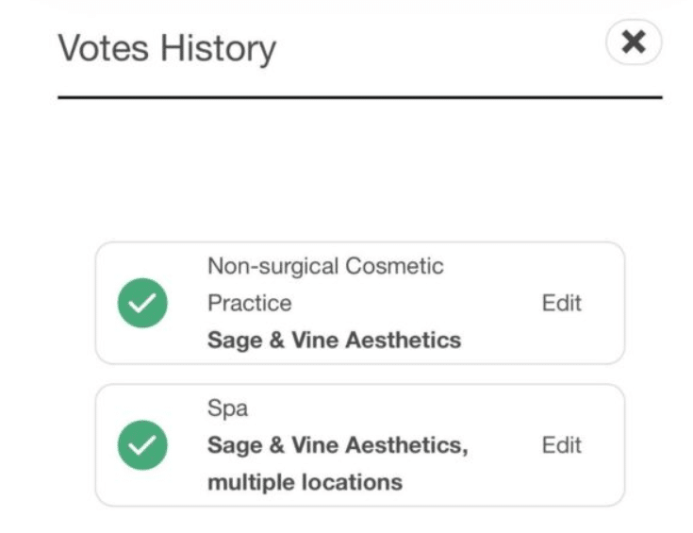Tap the white tick in the first green circle
693x533 pixels.
[x=142, y=304]
